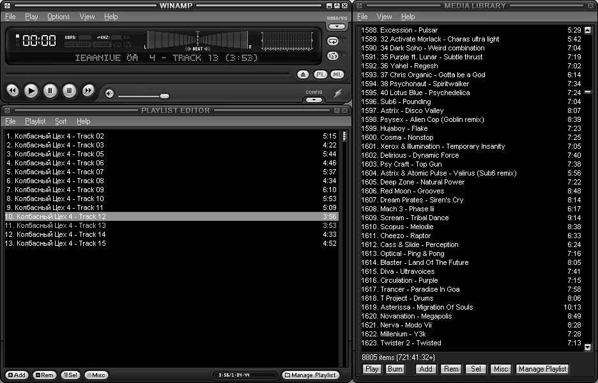Click Manage Playlist in Media Library
The height and width of the screenshot is (383, 598).
point(542,369)
